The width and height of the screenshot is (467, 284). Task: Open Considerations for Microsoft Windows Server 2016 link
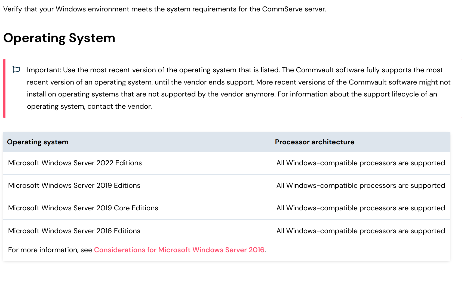[179, 250]
